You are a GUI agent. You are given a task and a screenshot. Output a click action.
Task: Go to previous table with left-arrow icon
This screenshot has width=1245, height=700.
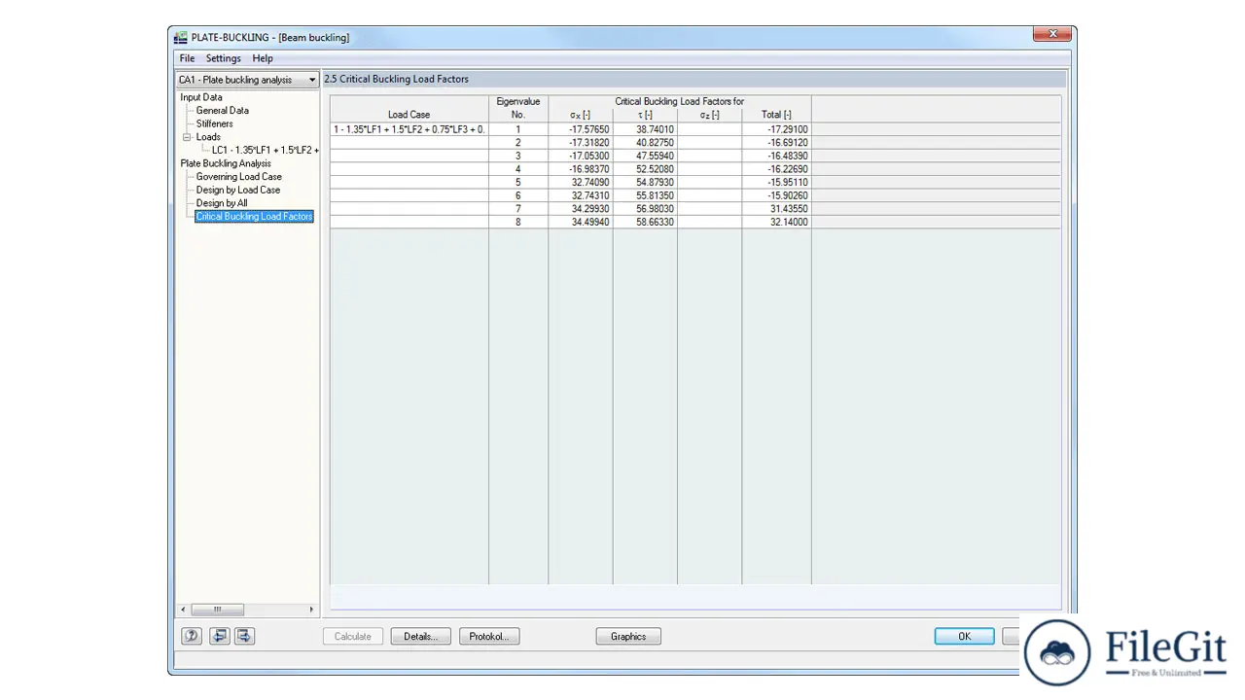click(219, 636)
